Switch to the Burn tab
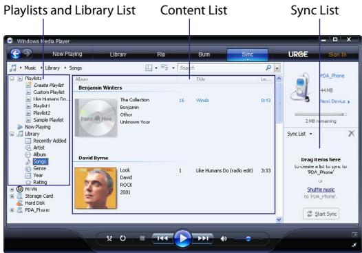The height and width of the screenshot is (253, 362). tap(204, 54)
